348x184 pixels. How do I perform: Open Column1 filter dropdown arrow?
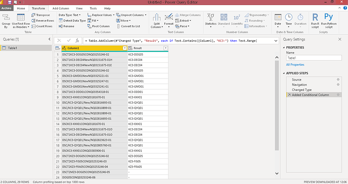(x=125, y=48)
